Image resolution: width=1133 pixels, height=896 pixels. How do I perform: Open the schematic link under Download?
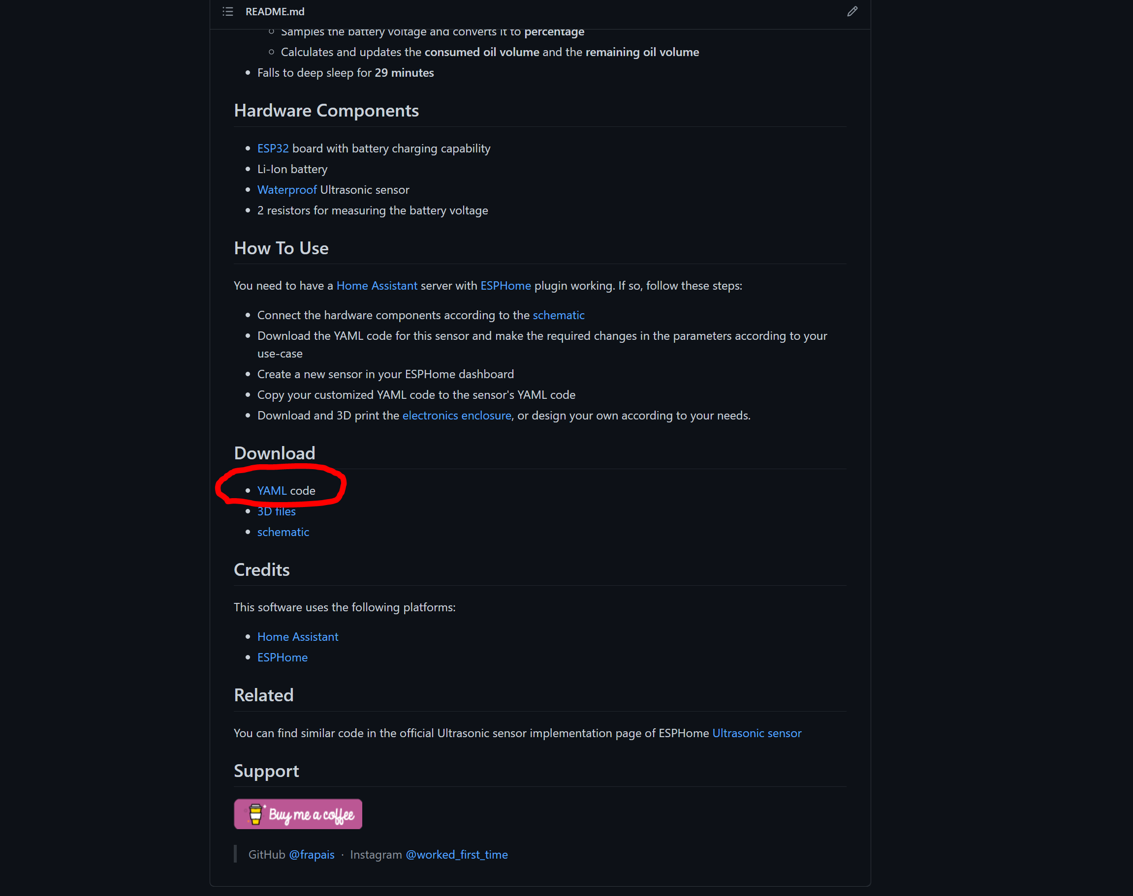click(283, 532)
